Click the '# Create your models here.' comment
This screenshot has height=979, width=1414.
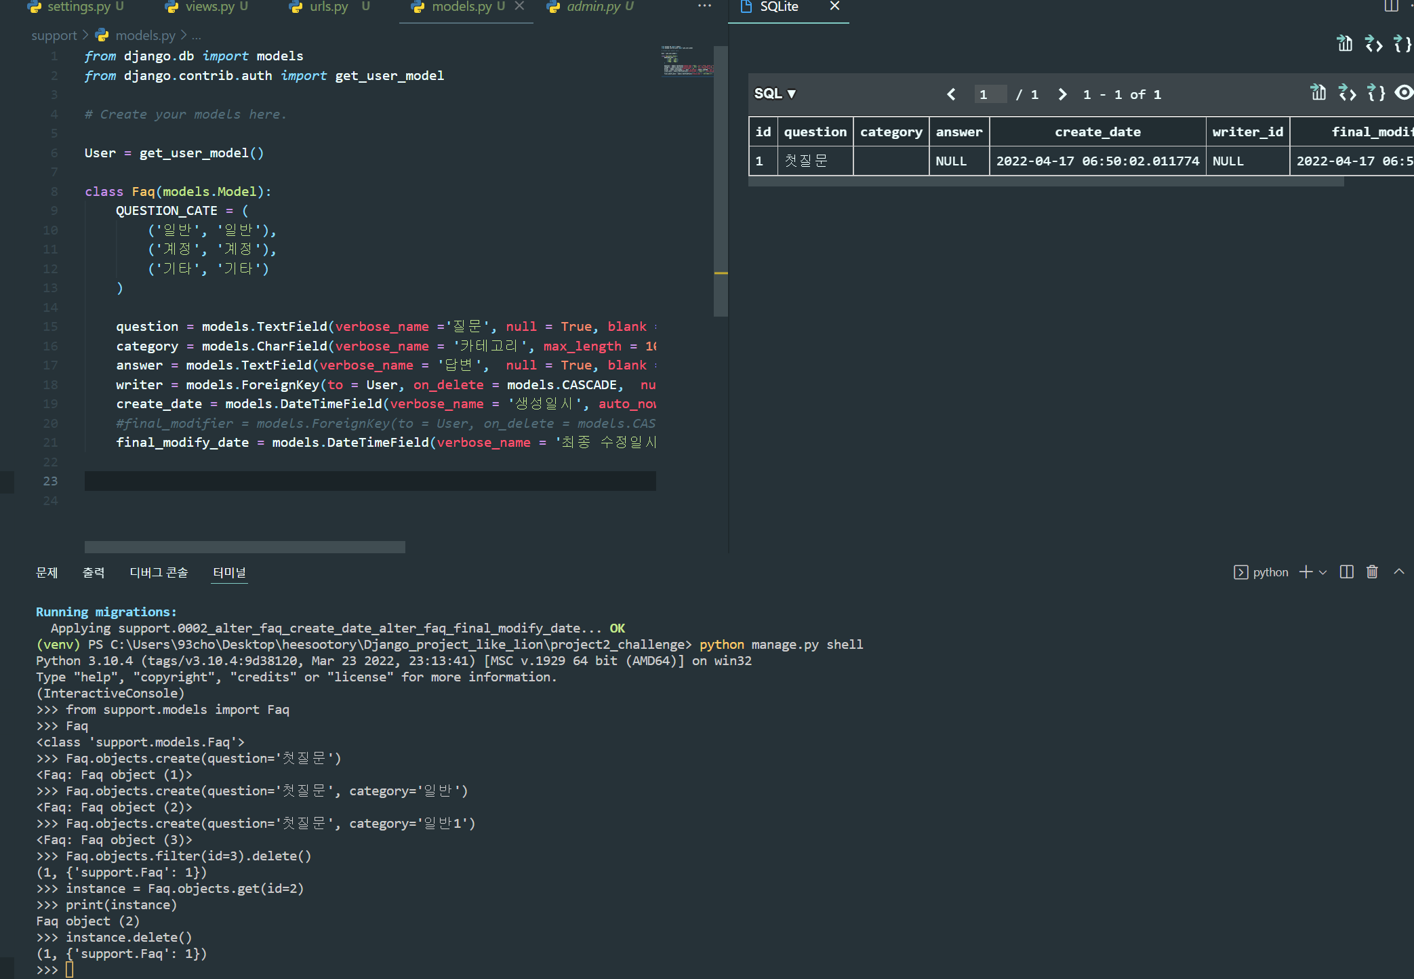pyautogui.click(x=185, y=115)
